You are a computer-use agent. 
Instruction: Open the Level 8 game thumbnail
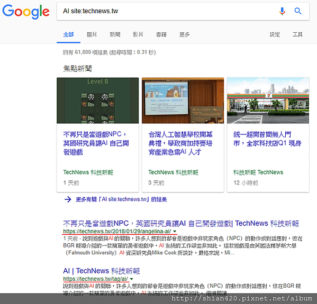[x=98, y=100]
